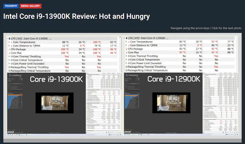This screenshot has height=144, width=245.
Task: Click the Core Temperatures thermometer icon in 12900K panel
Action: [x=129, y=42]
